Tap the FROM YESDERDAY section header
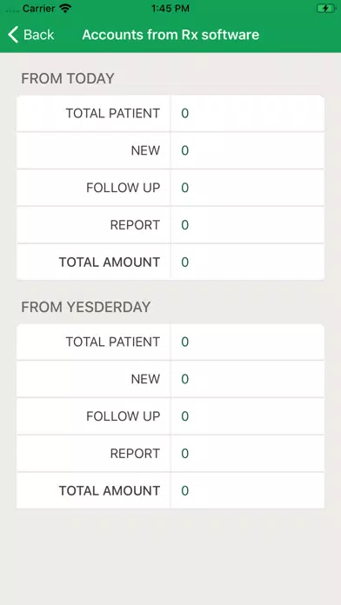 [x=86, y=307]
